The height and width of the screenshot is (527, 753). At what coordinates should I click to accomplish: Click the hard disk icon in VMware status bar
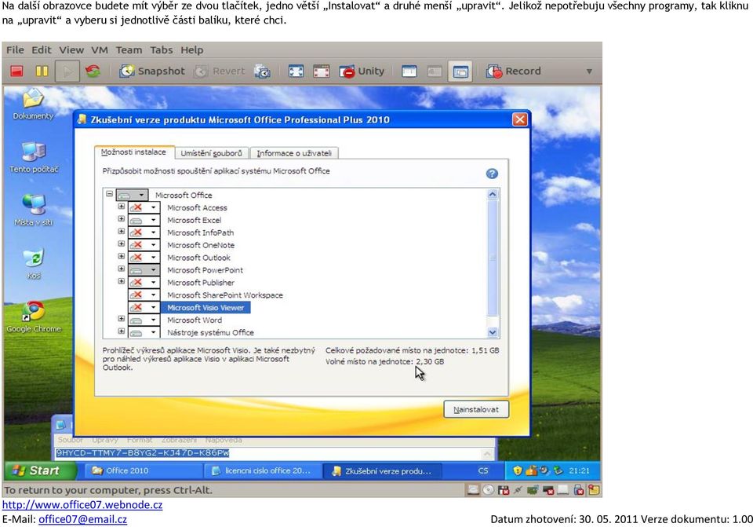473,490
